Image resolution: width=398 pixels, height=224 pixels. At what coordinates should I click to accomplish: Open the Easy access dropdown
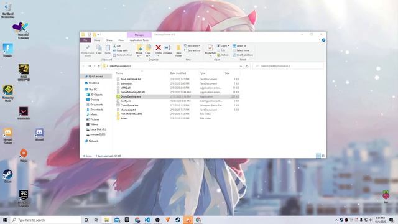[x=193, y=50]
